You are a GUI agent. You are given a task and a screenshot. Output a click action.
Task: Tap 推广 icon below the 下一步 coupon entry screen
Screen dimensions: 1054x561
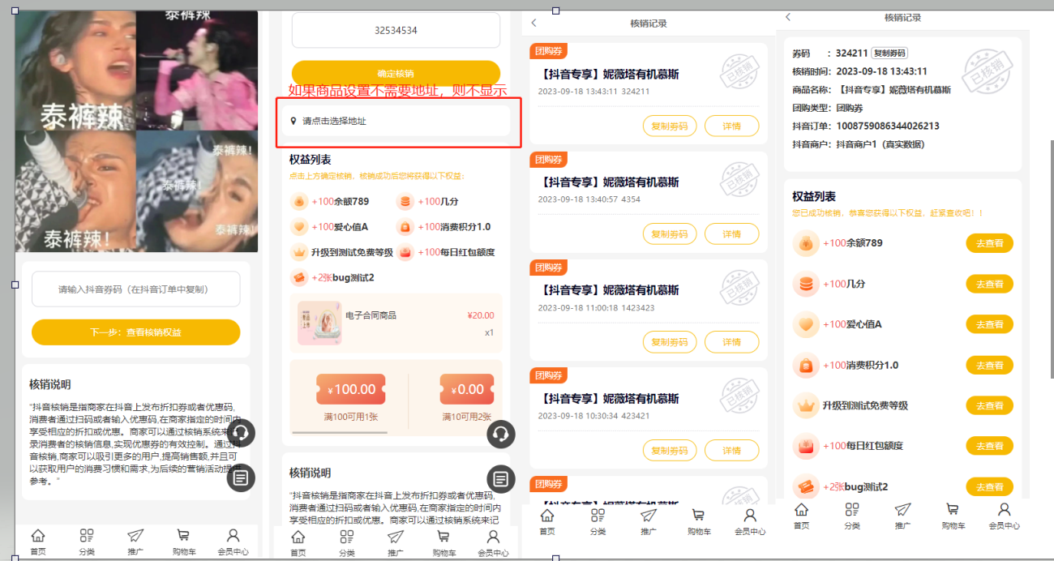click(x=135, y=541)
